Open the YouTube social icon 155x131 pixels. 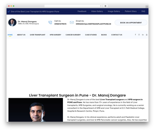coord(147,35)
